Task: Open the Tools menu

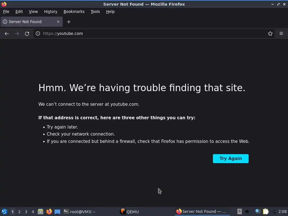Action: pyautogui.click(x=95, y=12)
